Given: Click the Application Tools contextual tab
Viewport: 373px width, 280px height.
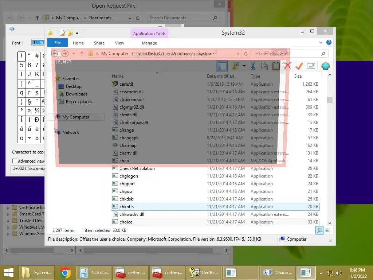Looking at the screenshot, I should pos(149,34).
